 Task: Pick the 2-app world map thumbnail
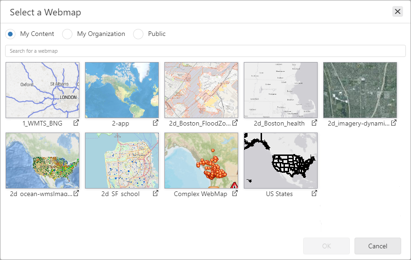[122, 90]
